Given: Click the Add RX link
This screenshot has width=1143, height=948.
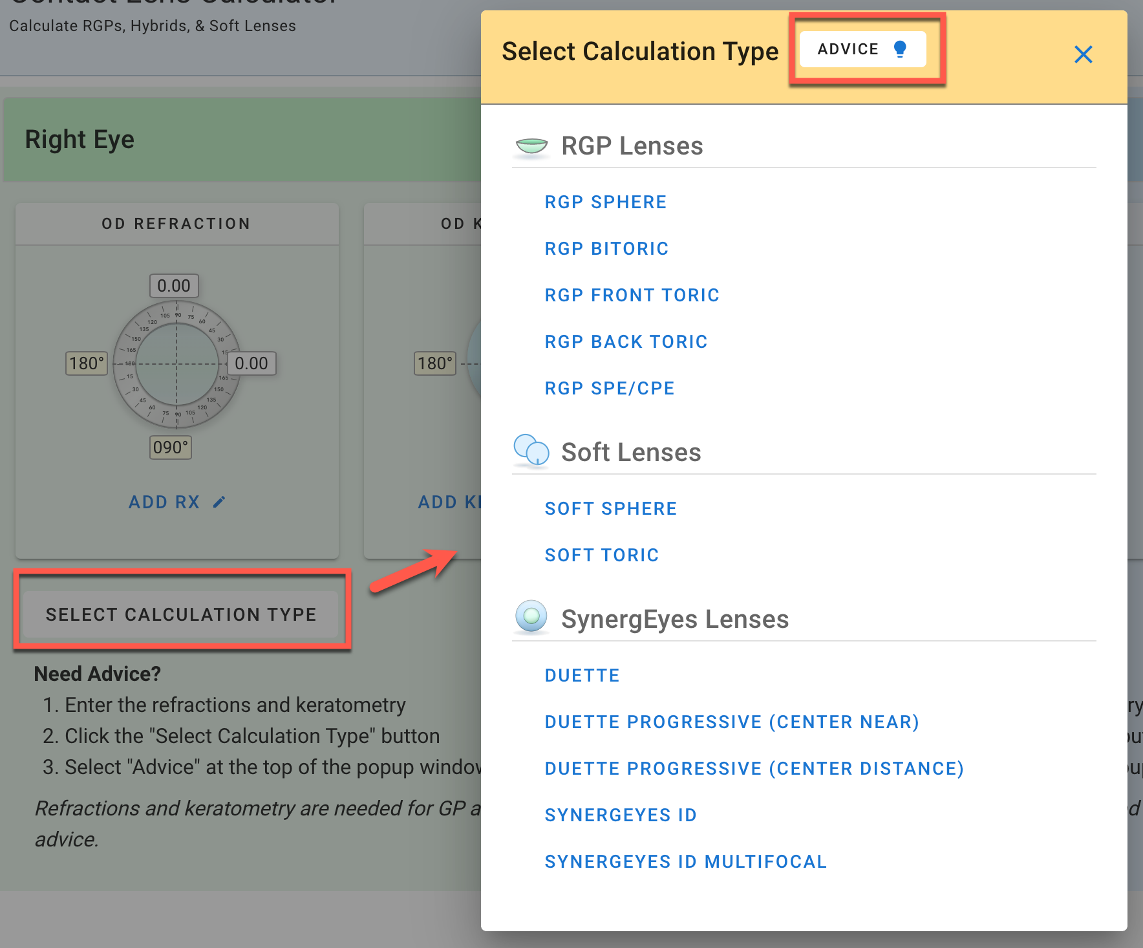Looking at the screenshot, I should [x=164, y=502].
